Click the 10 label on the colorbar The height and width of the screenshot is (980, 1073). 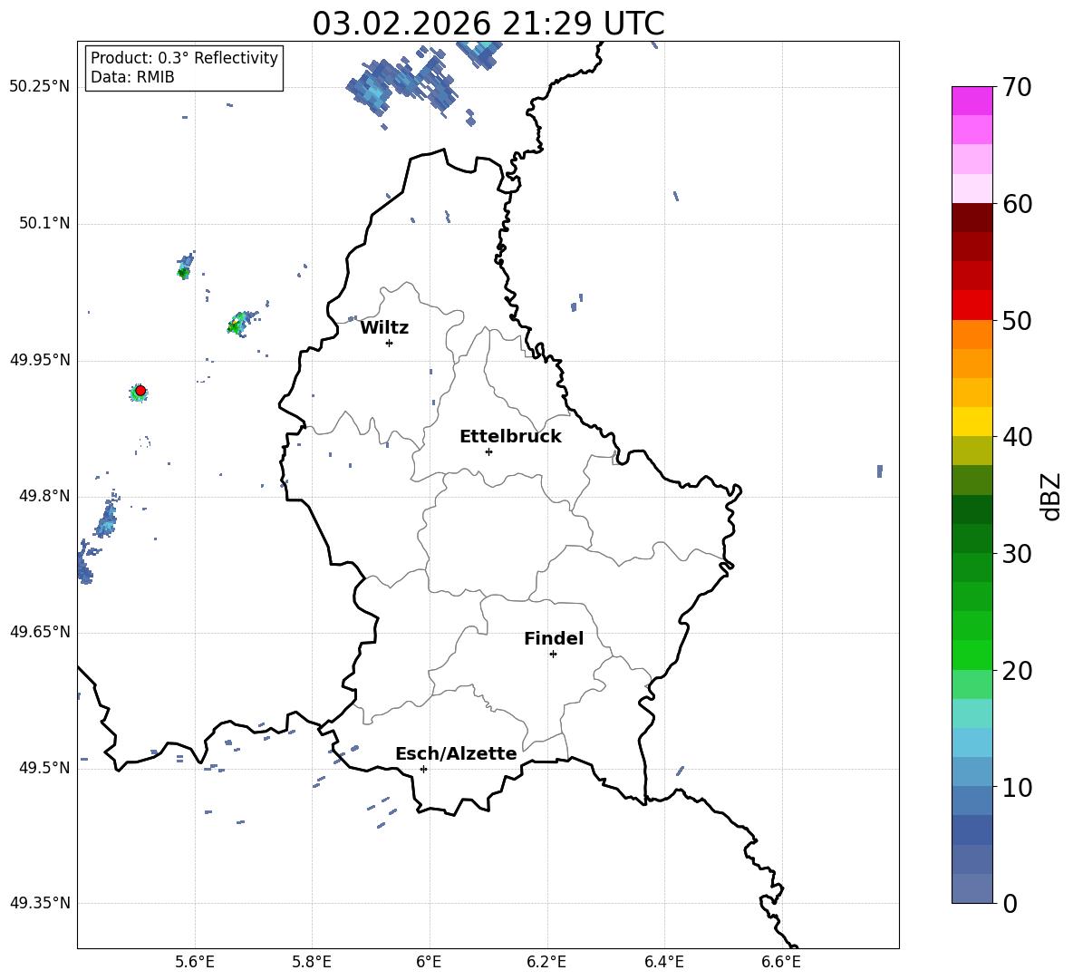[x=1017, y=788]
